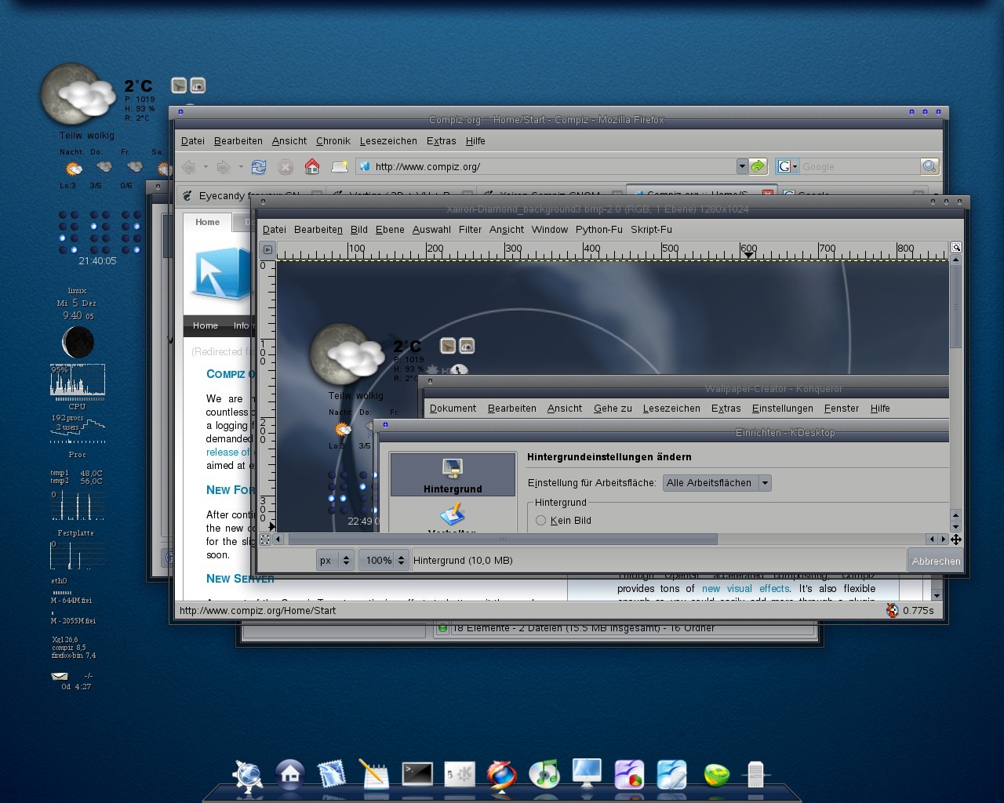Open the home folder icon in dock

290,775
